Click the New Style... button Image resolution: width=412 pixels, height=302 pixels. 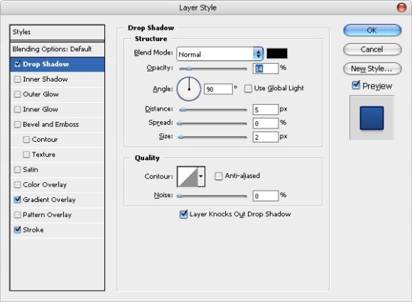click(372, 69)
